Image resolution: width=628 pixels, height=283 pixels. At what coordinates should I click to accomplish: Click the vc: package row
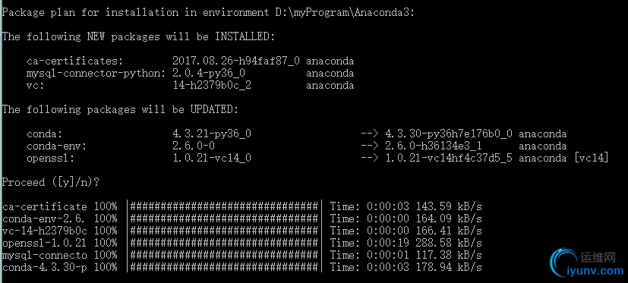pyautogui.click(x=191, y=86)
